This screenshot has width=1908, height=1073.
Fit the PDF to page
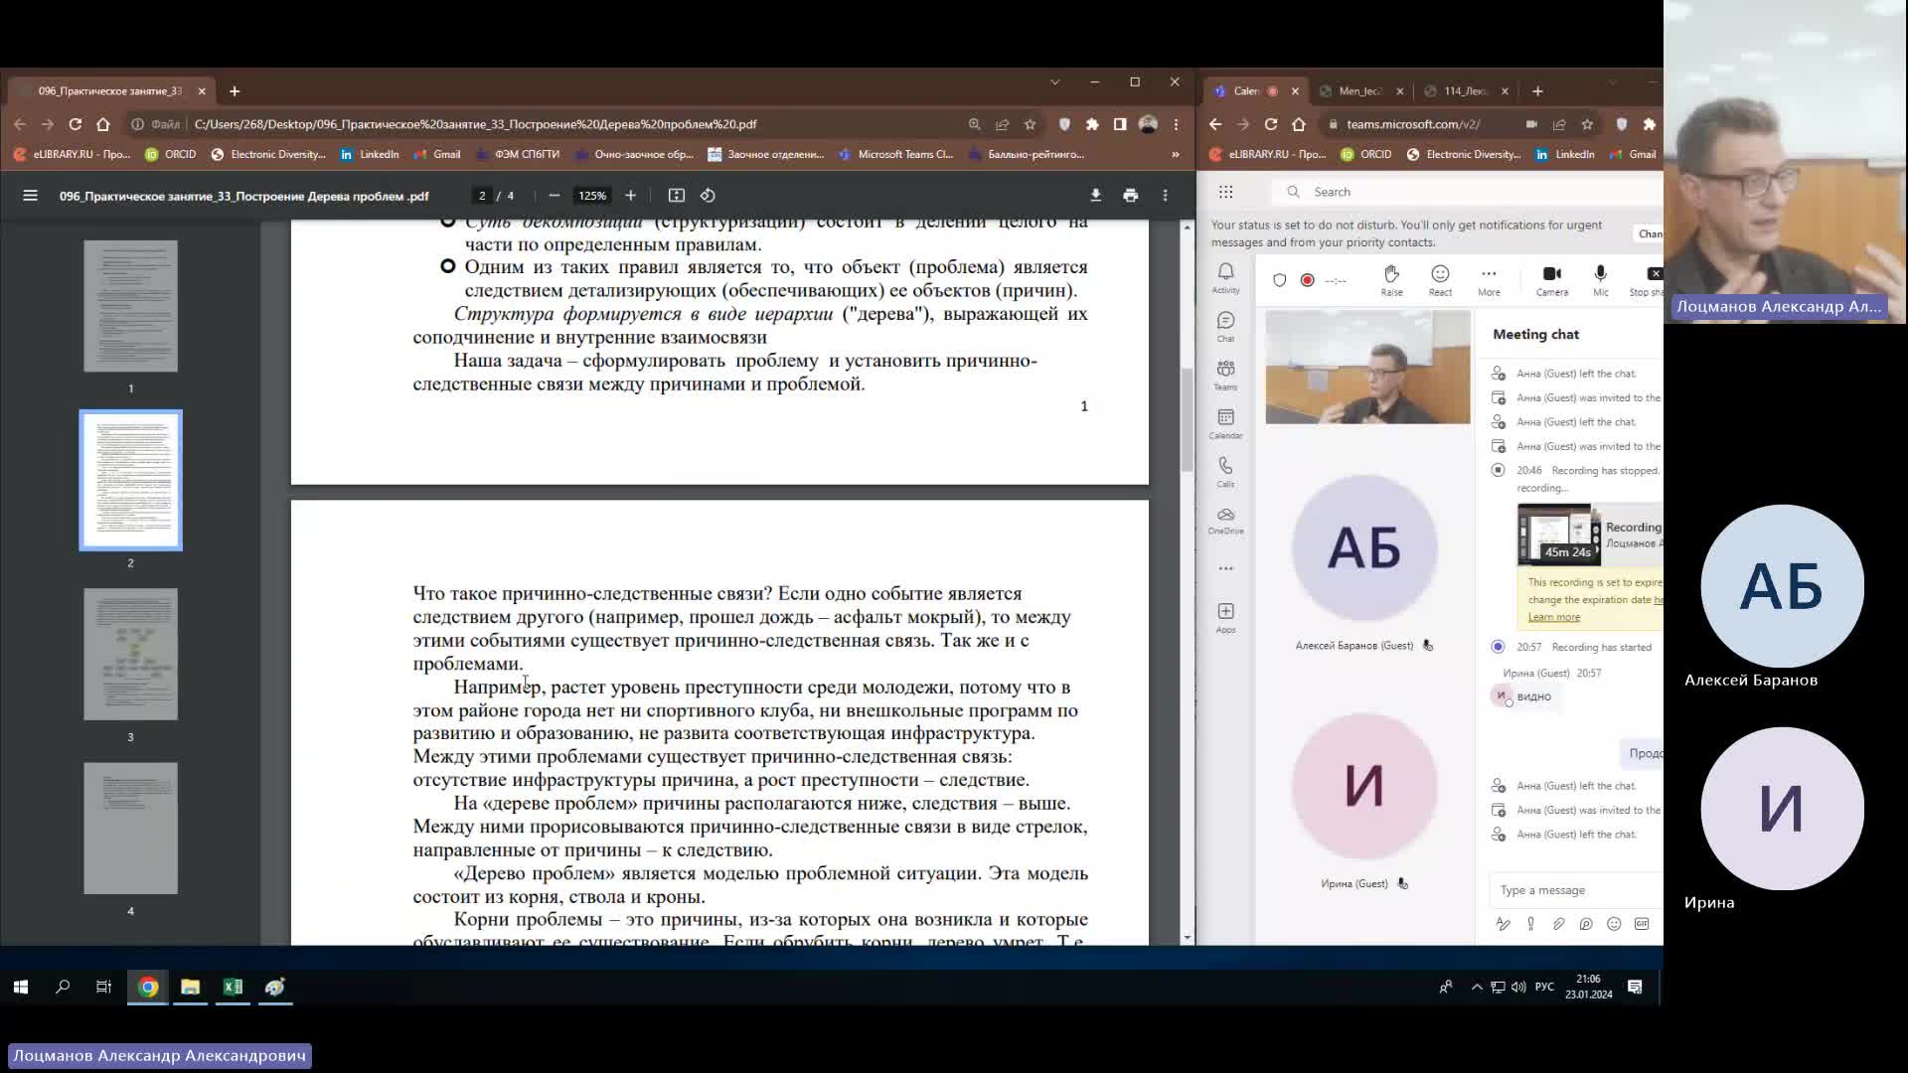677,196
